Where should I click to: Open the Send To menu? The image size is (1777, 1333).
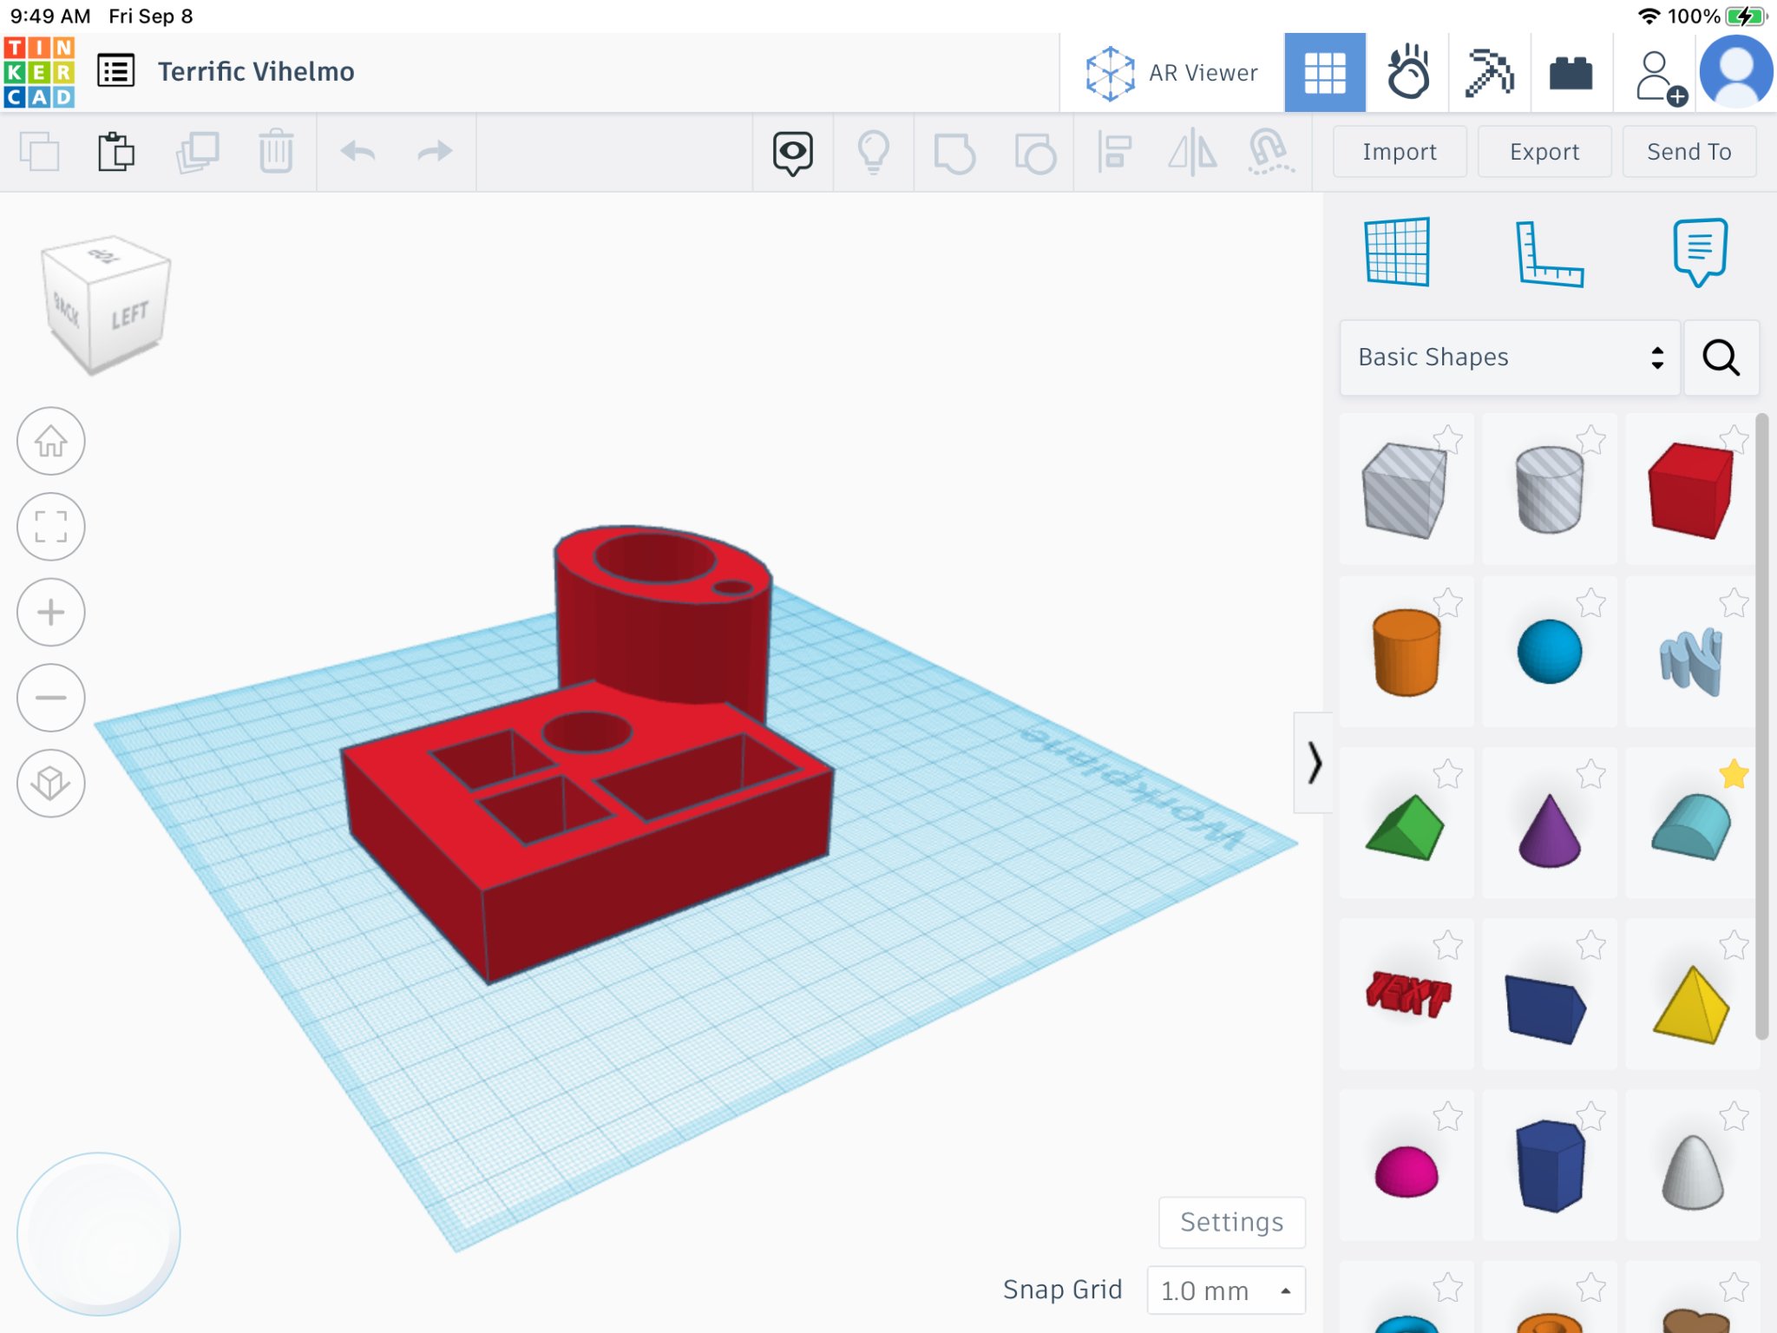1688,152
